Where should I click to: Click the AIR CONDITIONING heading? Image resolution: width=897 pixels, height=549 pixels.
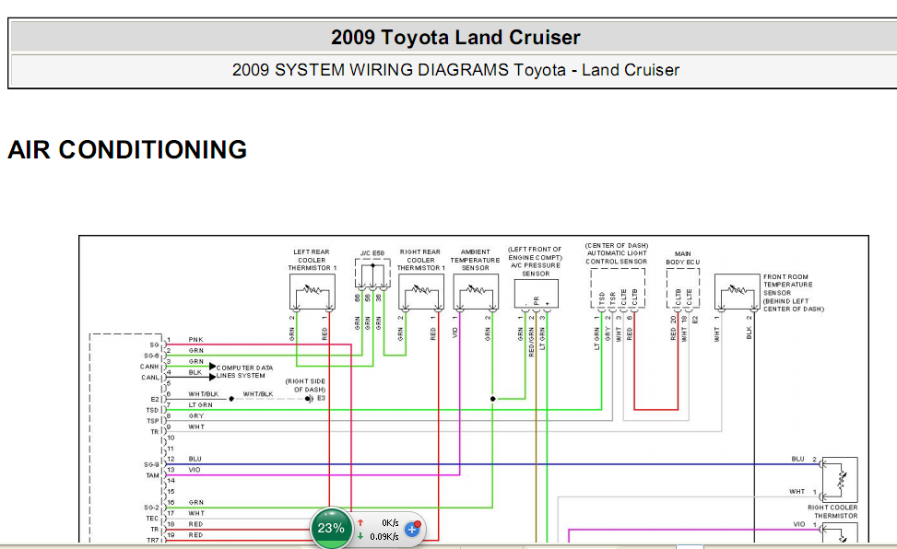coord(127,150)
